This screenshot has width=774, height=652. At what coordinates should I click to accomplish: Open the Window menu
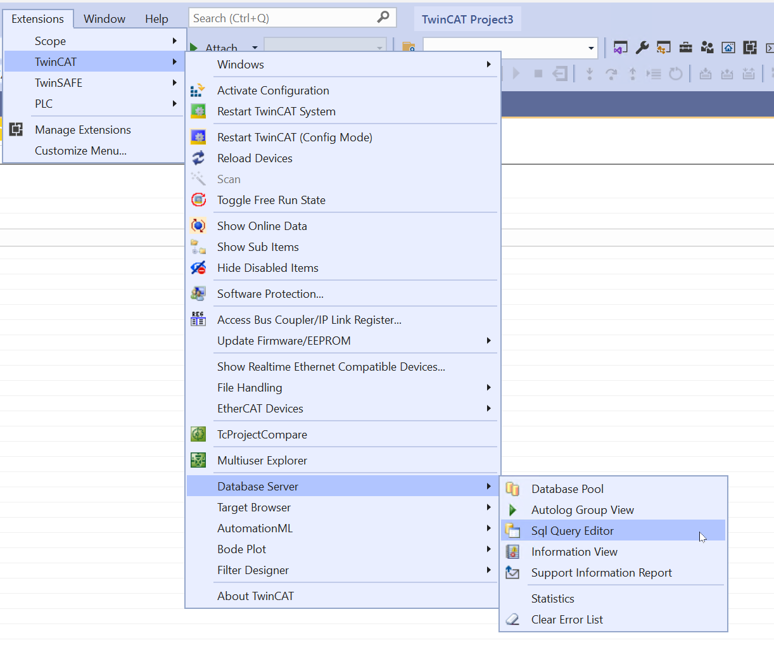coord(105,19)
